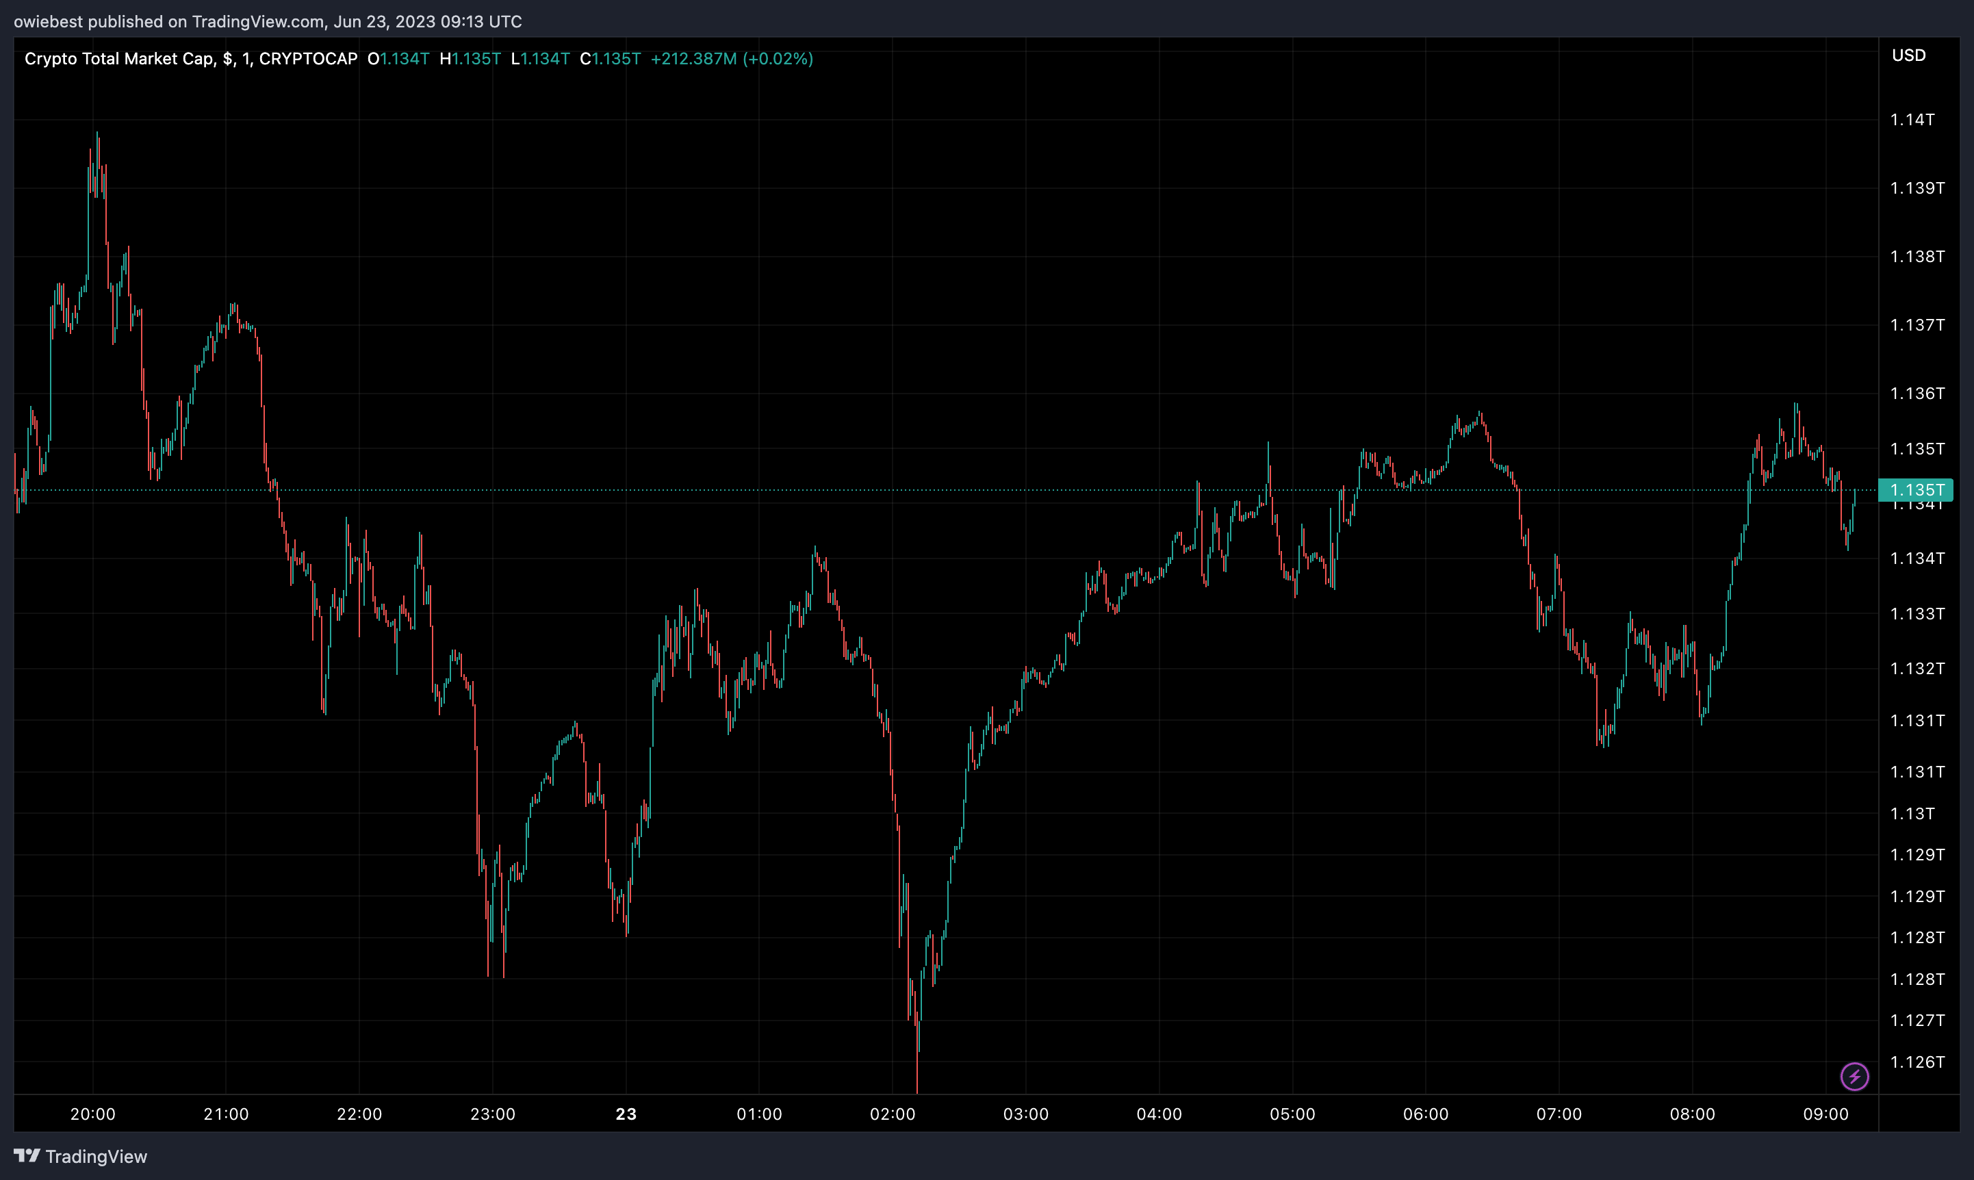Image resolution: width=1974 pixels, height=1180 pixels.
Task: Click the 1.14T price axis label
Action: coord(1912,120)
